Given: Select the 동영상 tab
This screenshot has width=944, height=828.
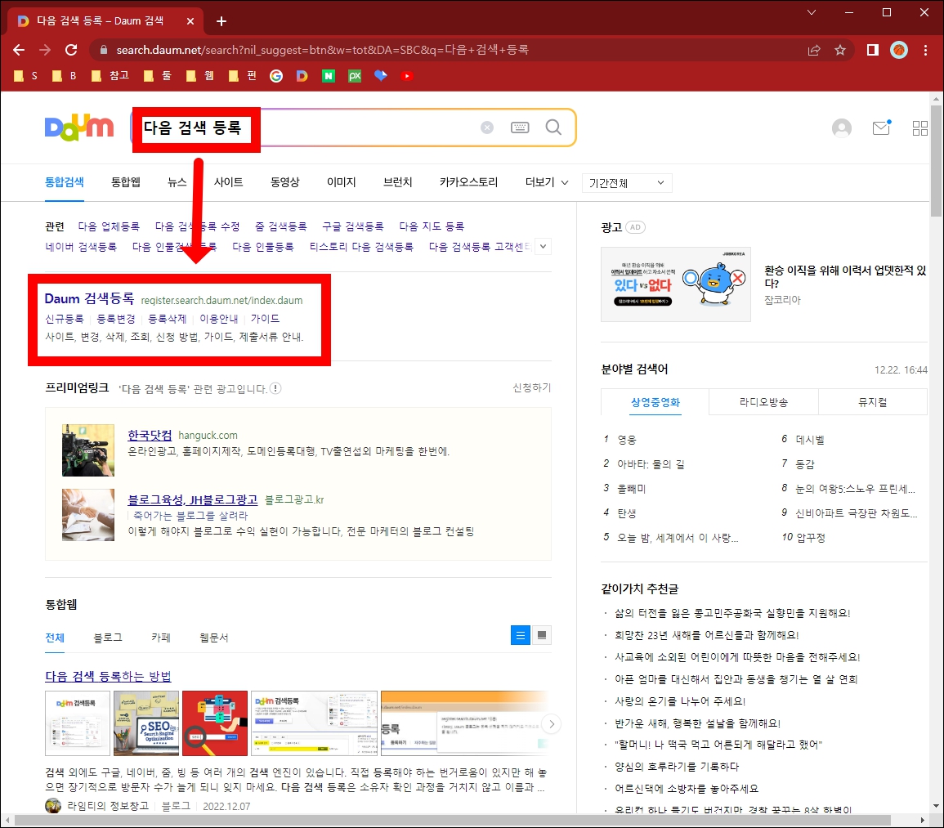Looking at the screenshot, I should pyautogui.click(x=284, y=181).
